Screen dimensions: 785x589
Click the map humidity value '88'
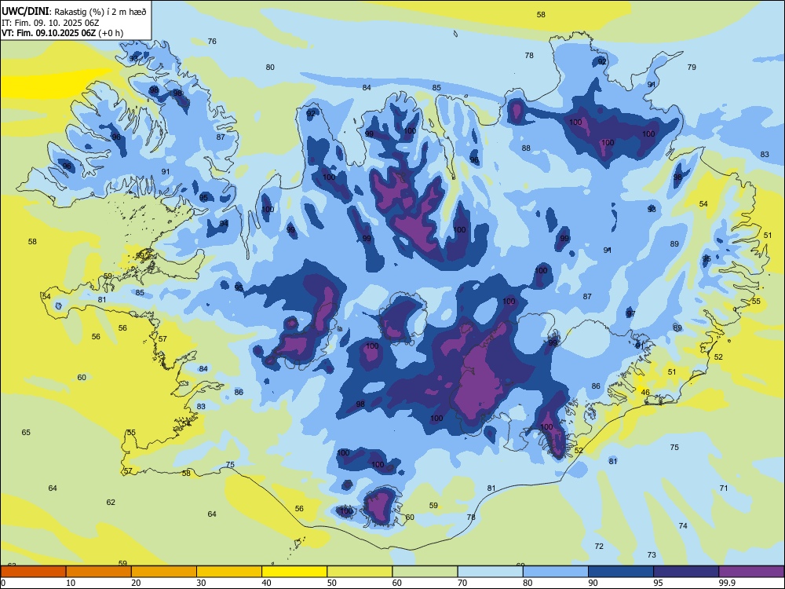tap(526, 148)
